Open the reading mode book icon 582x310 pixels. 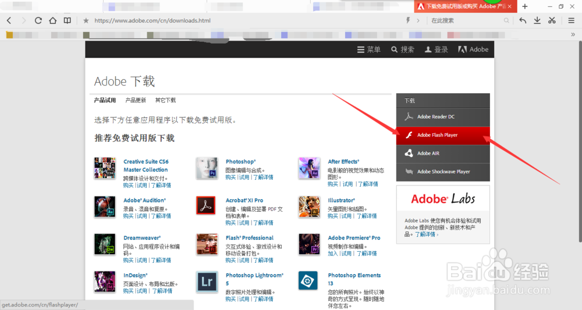point(67,21)
